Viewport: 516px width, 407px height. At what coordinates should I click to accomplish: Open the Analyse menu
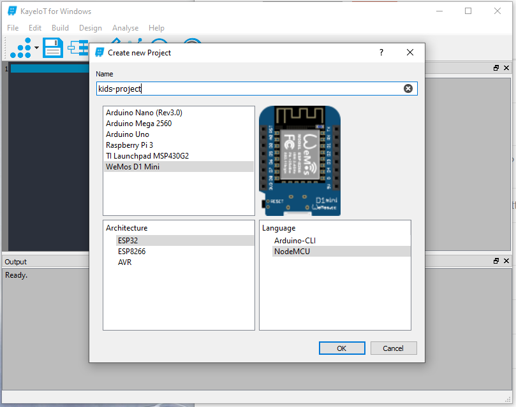point(126,28)
